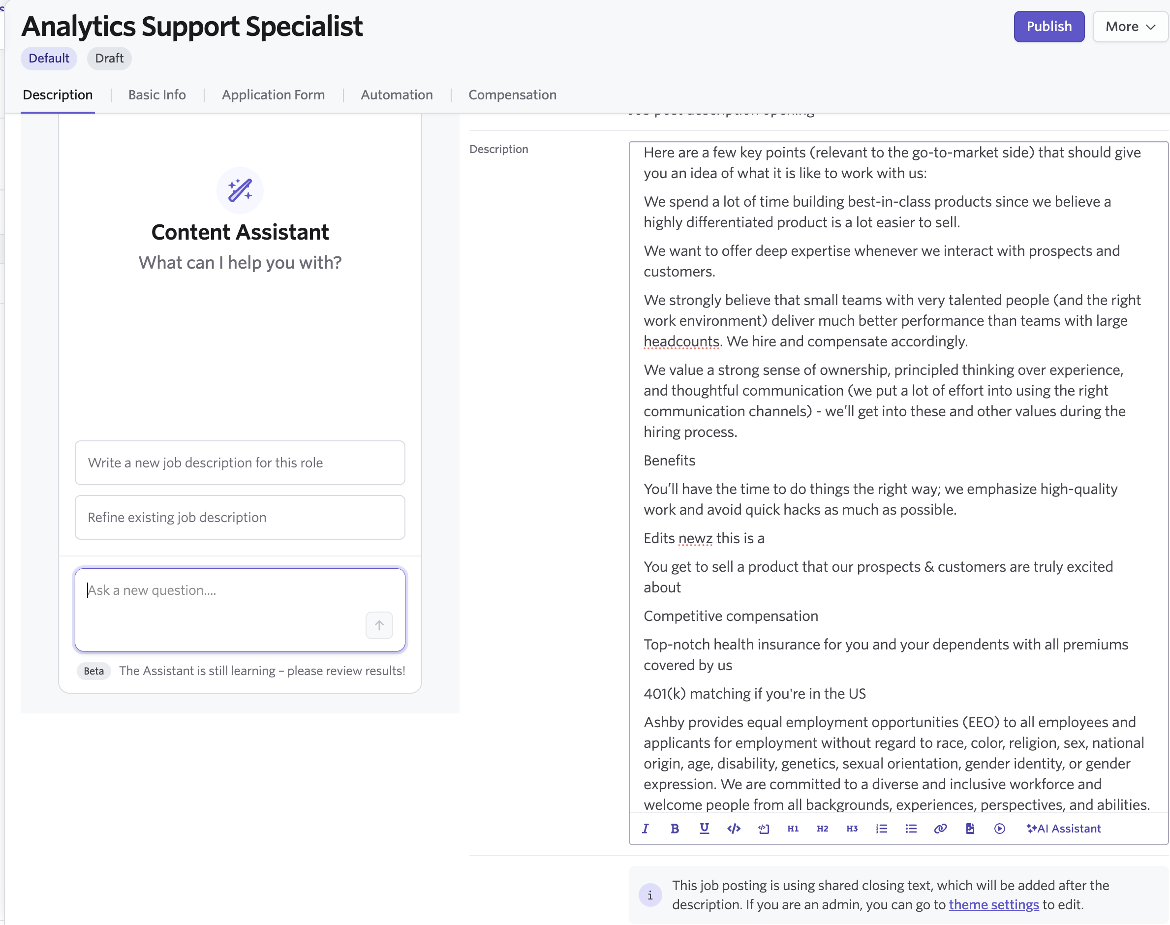Apply underline formatting in the toolbar

point(704,829)
